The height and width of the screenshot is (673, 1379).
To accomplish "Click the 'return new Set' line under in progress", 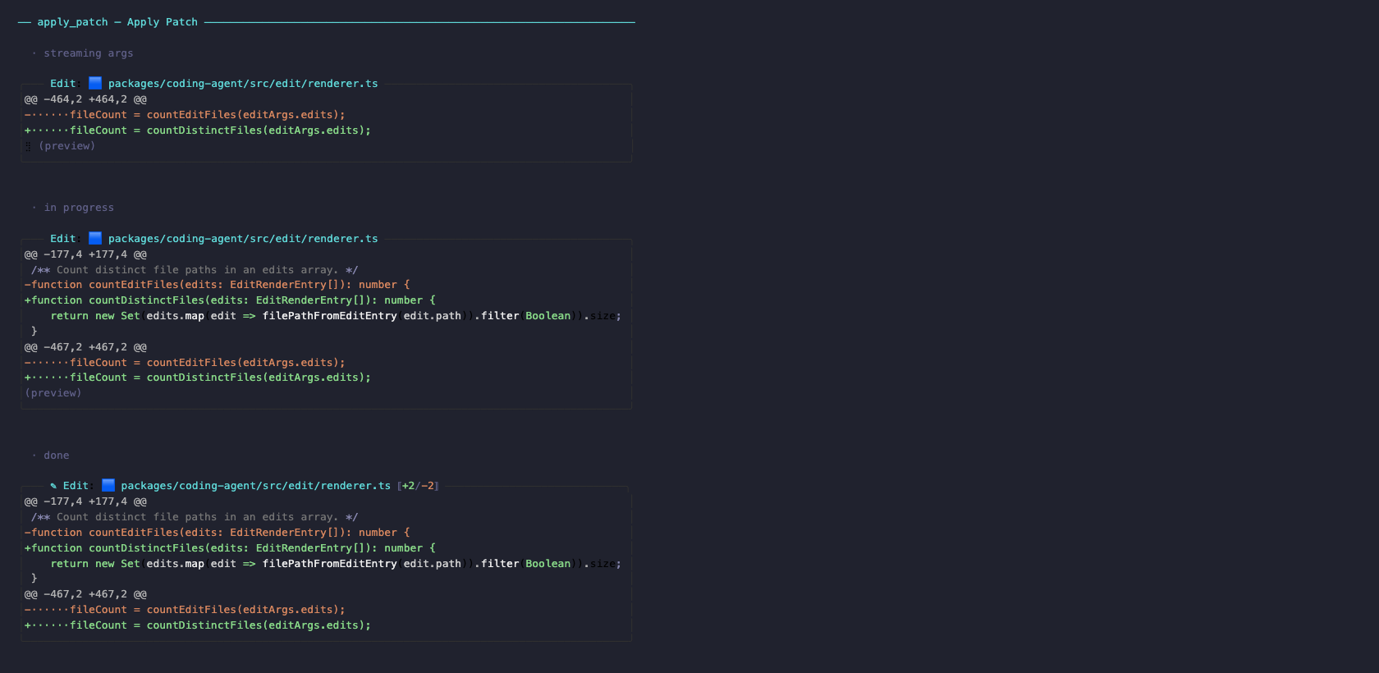I will 336,316.
